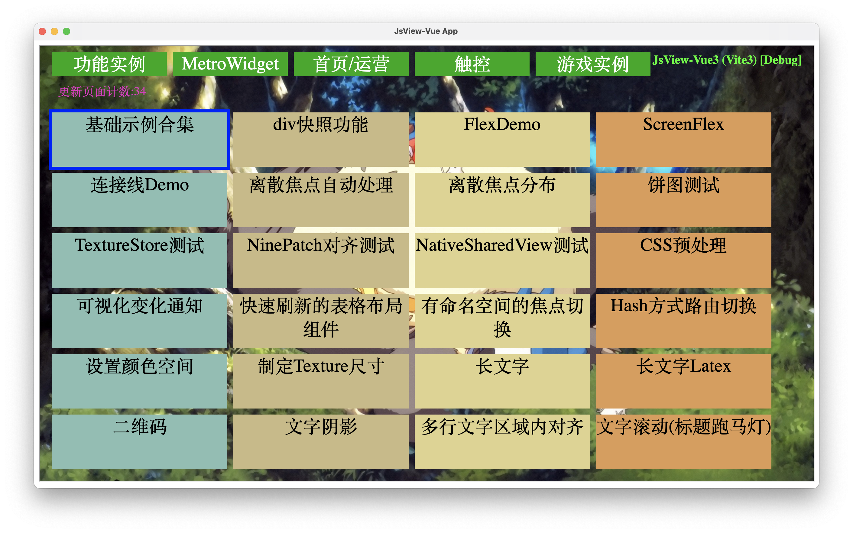Switch to the 触控 tab
The image size is (853, 533).
tap(472, 64)
